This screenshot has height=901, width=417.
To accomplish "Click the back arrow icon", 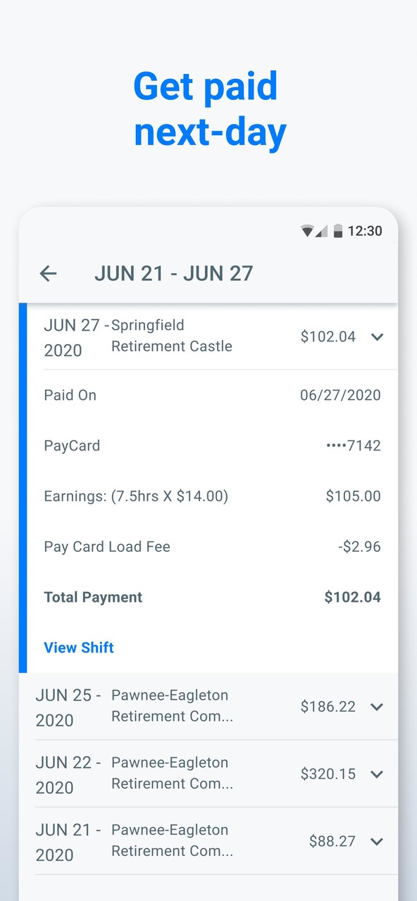I will (48, 274).
